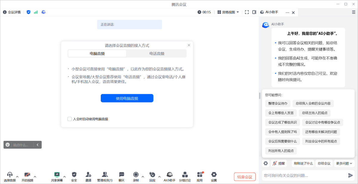Open the 更多问题 dropdown

pyautogui.click(x=344, y=163)
